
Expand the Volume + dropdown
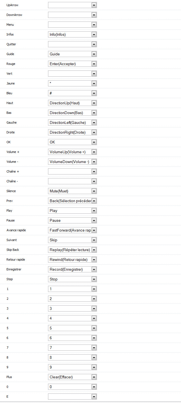pyautogui.click(x=72, y=152)
